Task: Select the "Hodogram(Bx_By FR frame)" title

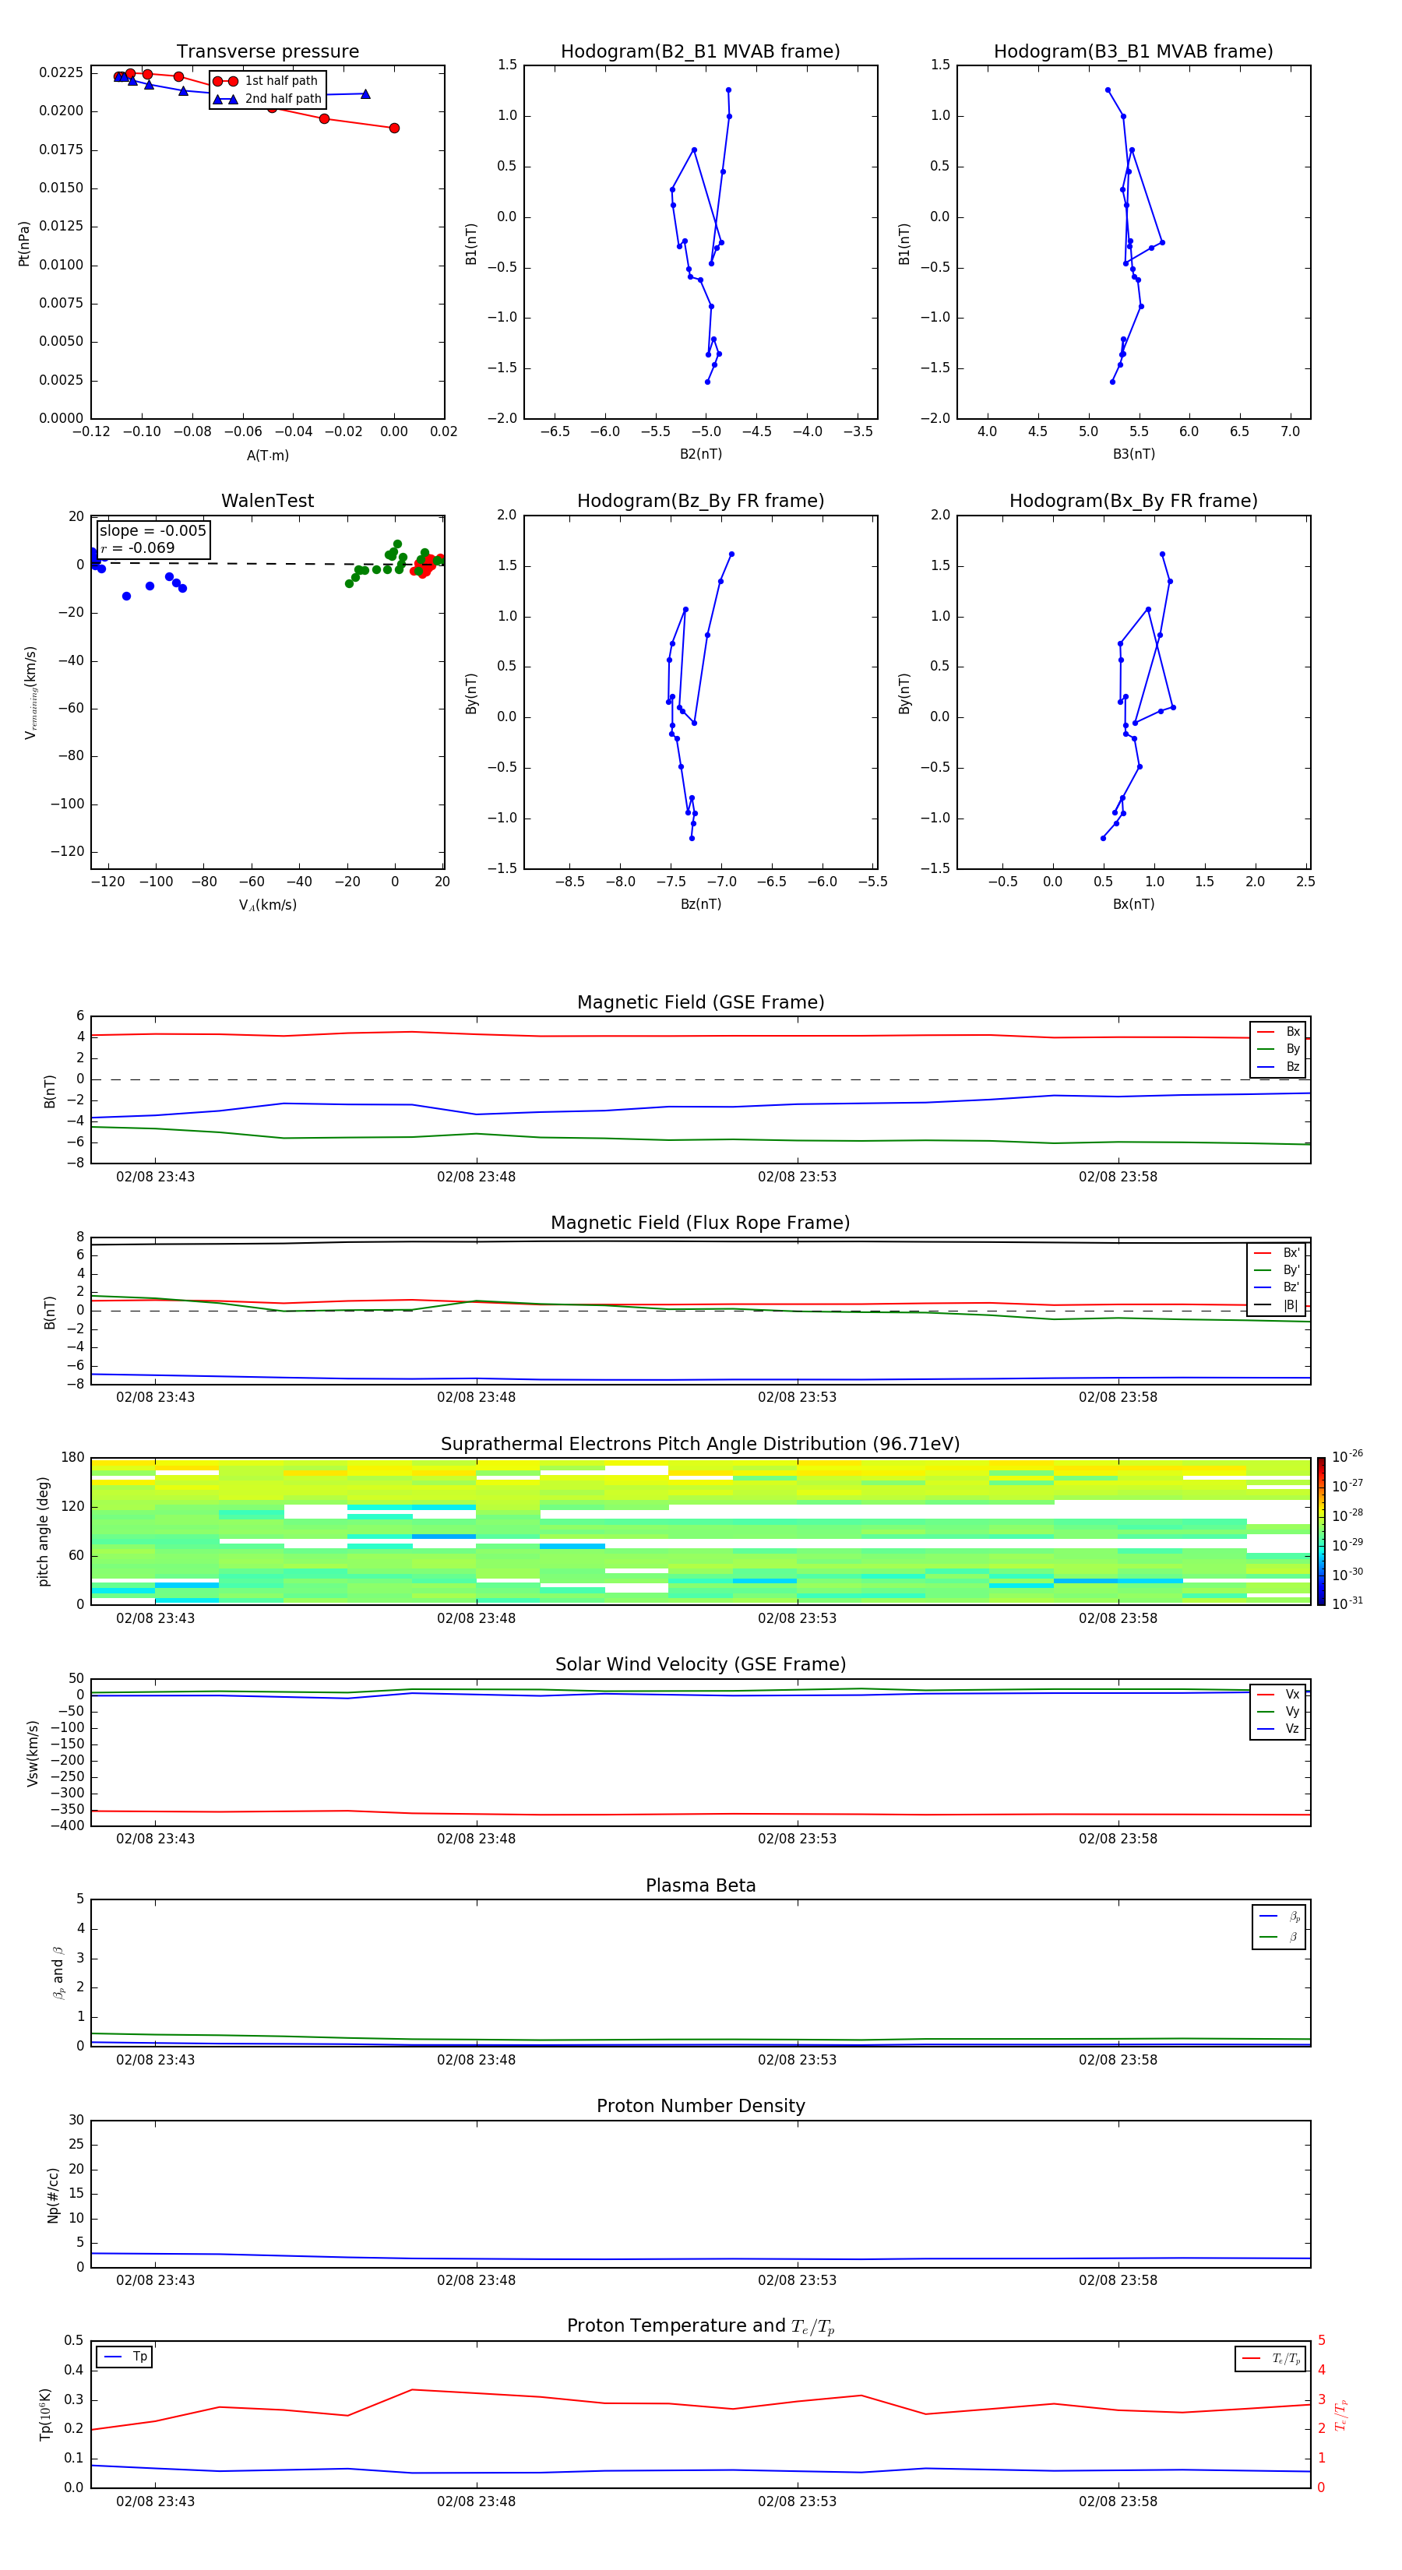Action: (1133, 501)
